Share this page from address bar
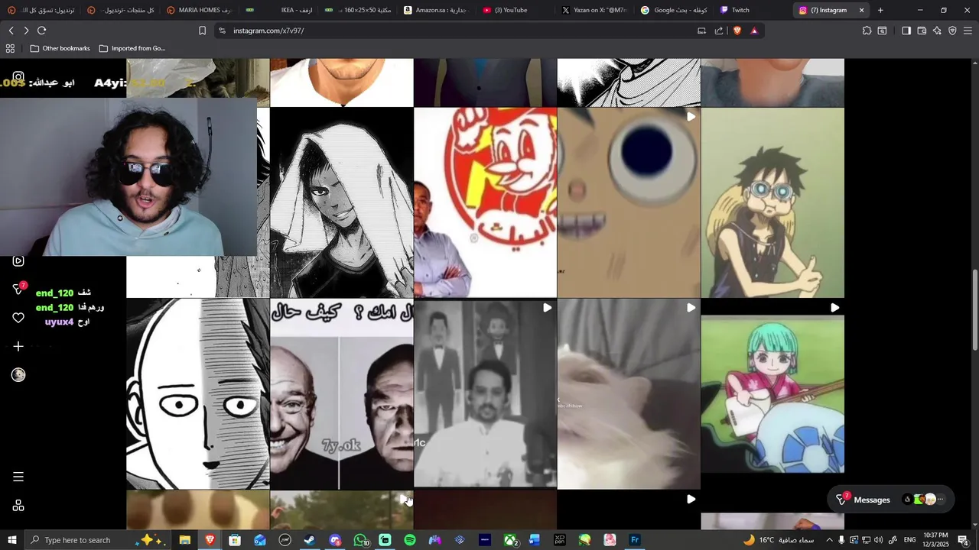This screenshot has width=979, height=550. coord(719,31)
